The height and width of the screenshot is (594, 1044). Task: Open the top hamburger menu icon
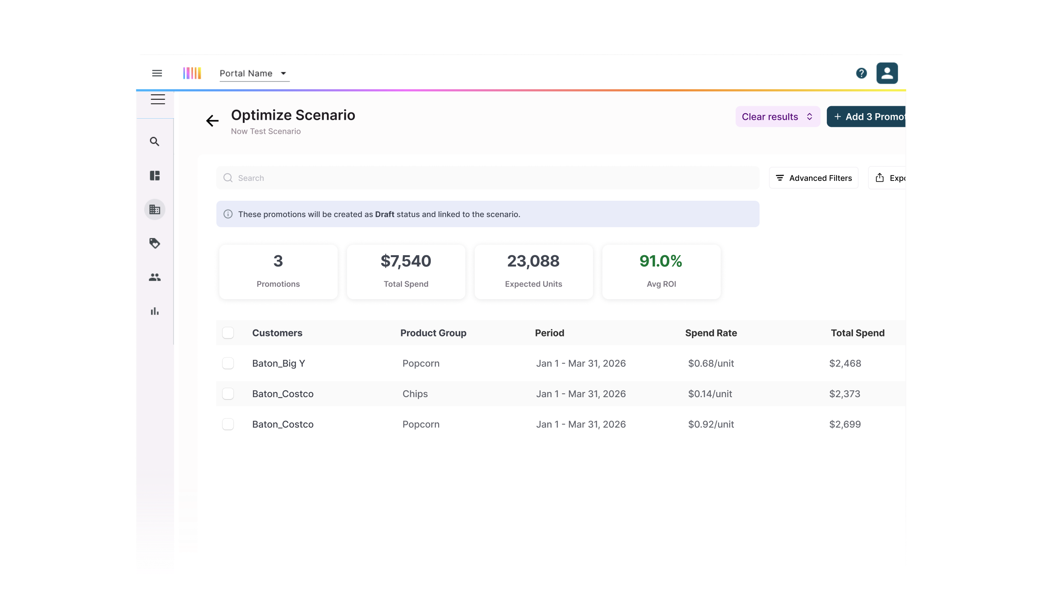[157, 74]
